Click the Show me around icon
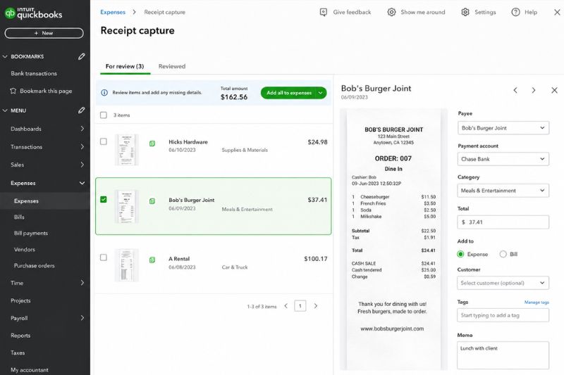This screenshot has width=564, height=375. [x=391, y=12]
